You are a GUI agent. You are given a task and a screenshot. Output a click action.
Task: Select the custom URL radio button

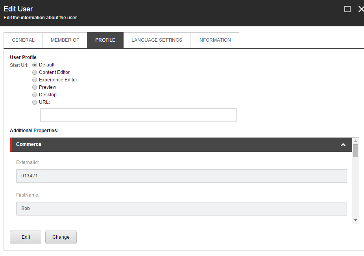pyautogui.click(x=35, y=102)
